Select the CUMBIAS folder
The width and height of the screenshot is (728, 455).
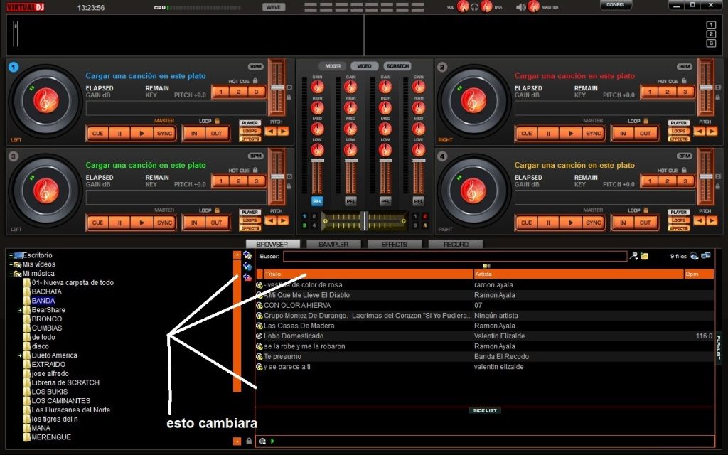46,328
